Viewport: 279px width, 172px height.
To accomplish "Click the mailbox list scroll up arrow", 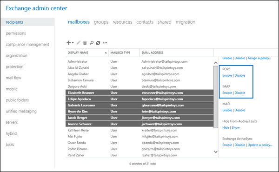I will 216,63.
